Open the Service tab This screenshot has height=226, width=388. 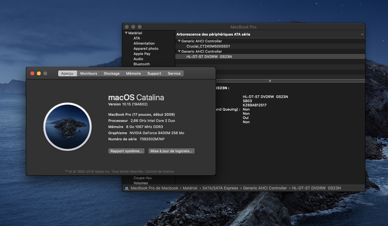174,73
